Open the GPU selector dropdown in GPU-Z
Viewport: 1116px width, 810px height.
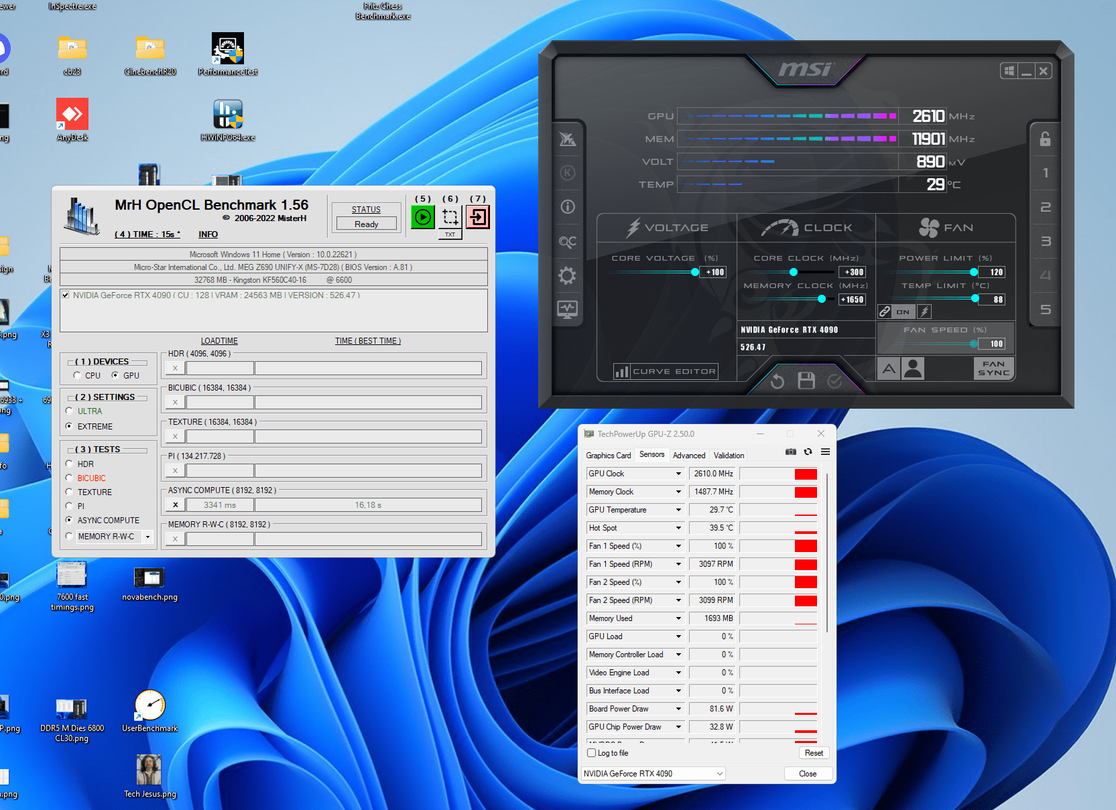pos(653,774)
